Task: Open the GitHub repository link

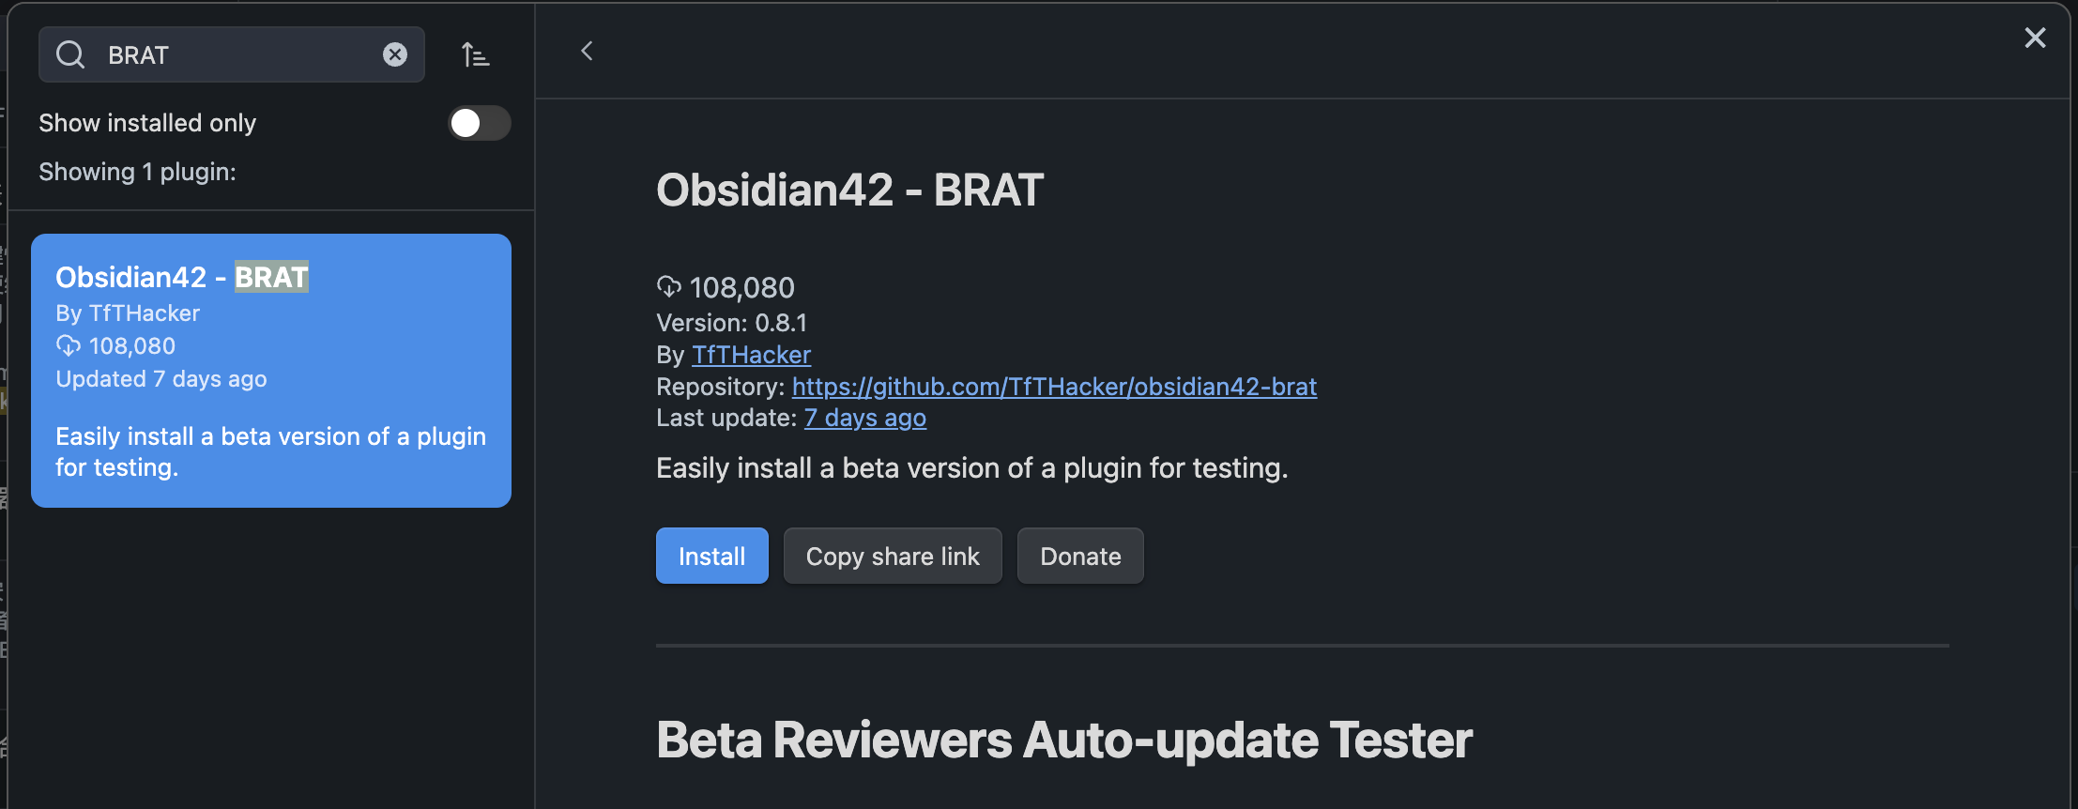Action: [1053, 387]
